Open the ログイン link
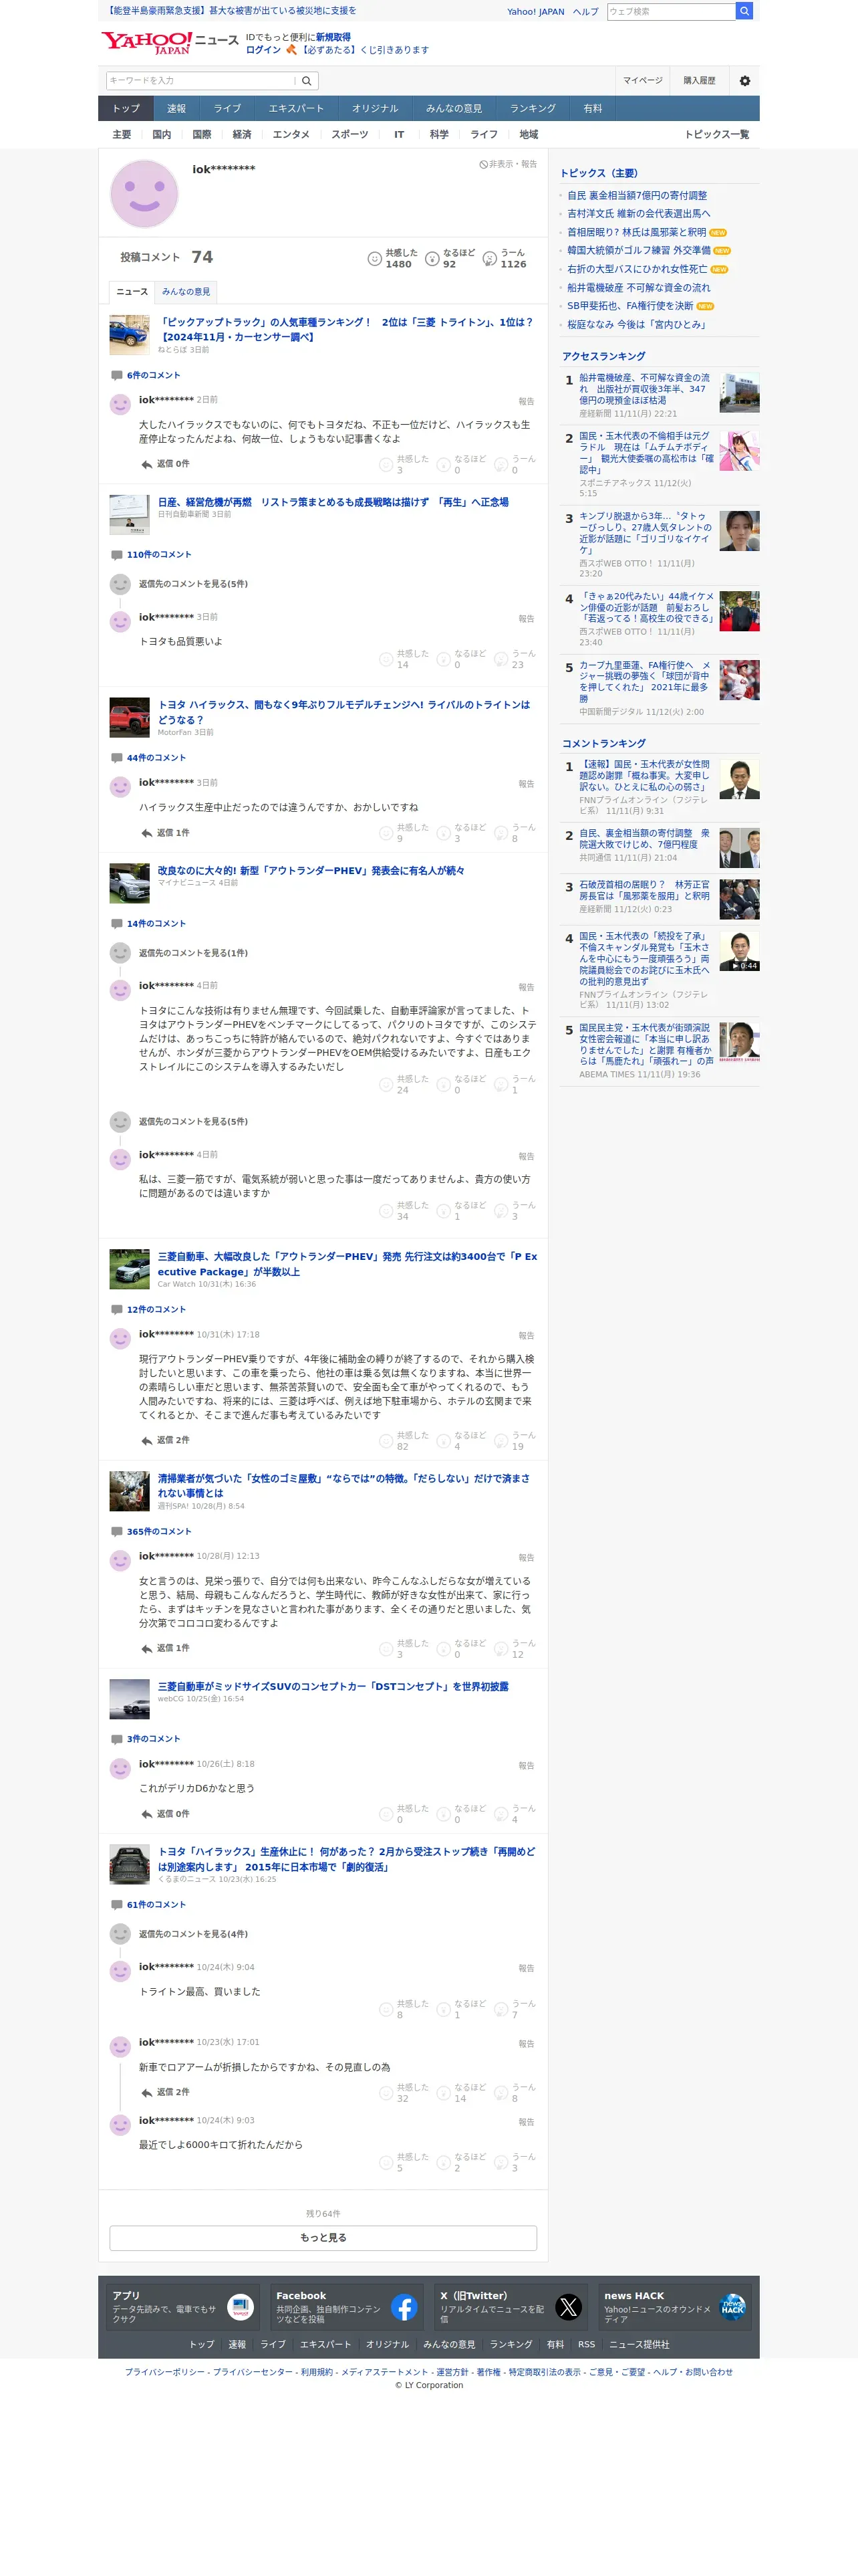Viewport: 858px width, 2576px height. click(263, 50)
